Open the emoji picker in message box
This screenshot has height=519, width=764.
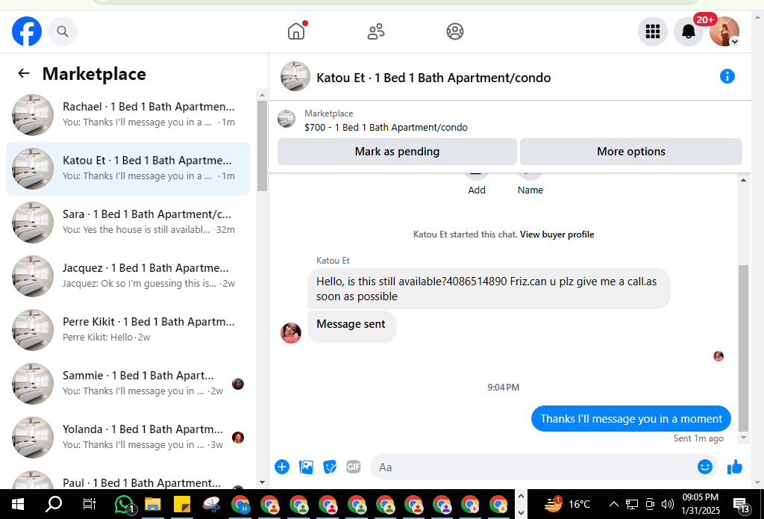[704, 467]
